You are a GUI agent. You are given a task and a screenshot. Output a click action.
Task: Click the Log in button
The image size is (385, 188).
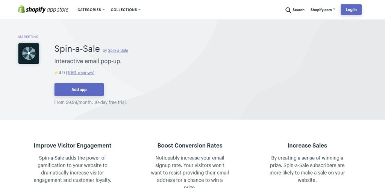tap(351, 9)
